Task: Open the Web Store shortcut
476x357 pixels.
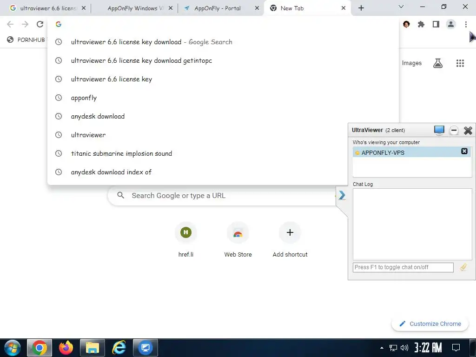Action: [x=238, y=240]
